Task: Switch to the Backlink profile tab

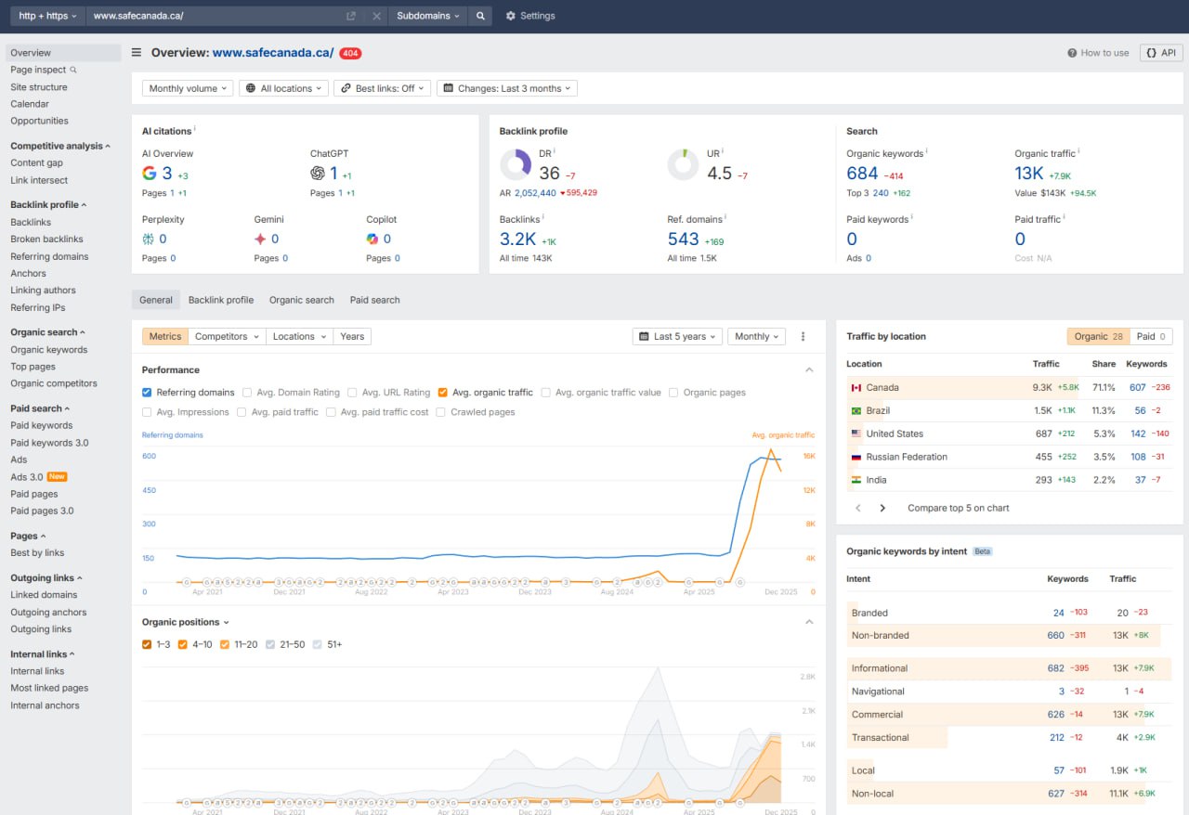Action: click(220, 300)
